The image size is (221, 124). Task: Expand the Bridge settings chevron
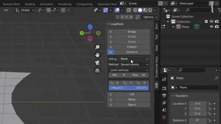(110, 32)
